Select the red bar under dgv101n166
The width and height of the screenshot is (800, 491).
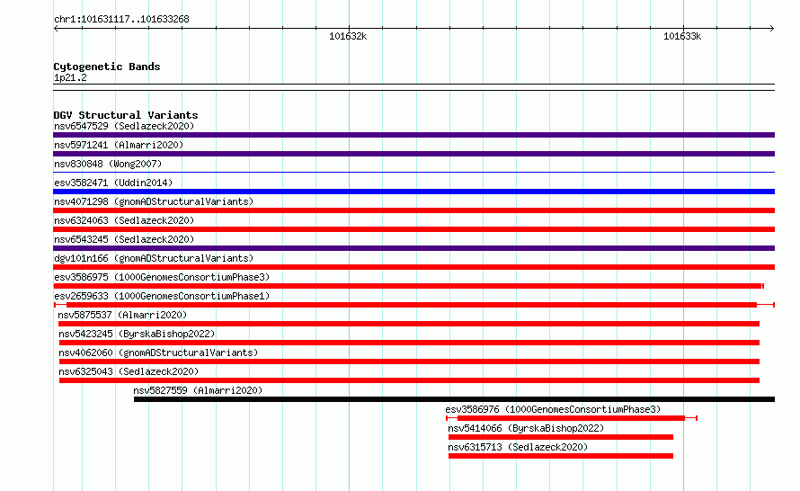[413, 267]
